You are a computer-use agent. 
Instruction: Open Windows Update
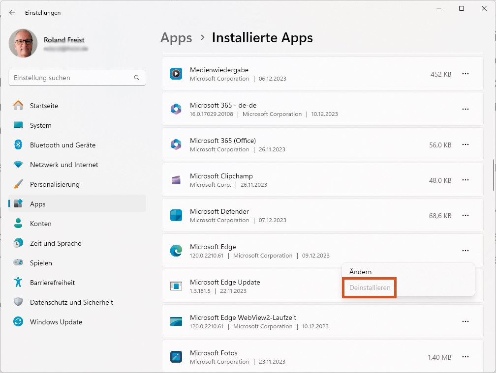click(x=77, y=322)
